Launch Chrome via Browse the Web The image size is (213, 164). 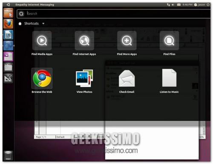point(42,81)
